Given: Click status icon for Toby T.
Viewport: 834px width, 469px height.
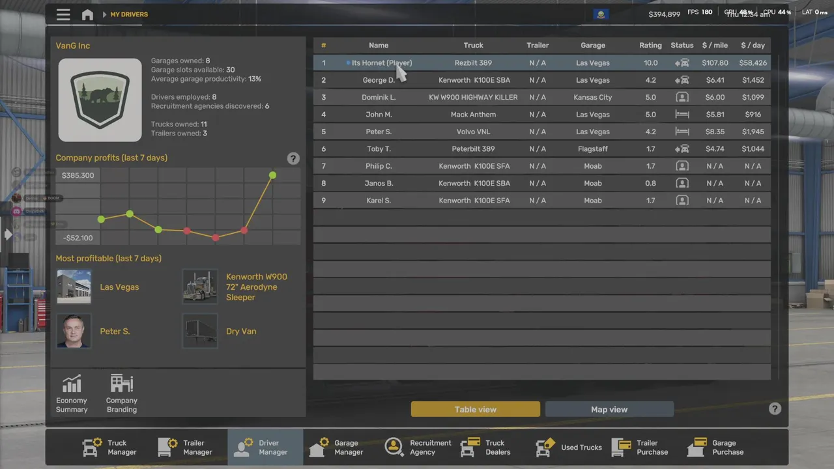Looking at the screenshot, I should click(x=682, y=149).
